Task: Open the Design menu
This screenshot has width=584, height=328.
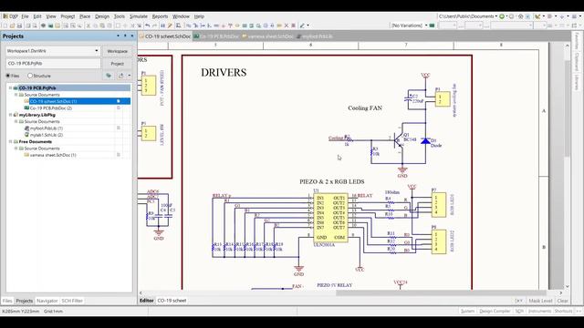Action: 102,16
